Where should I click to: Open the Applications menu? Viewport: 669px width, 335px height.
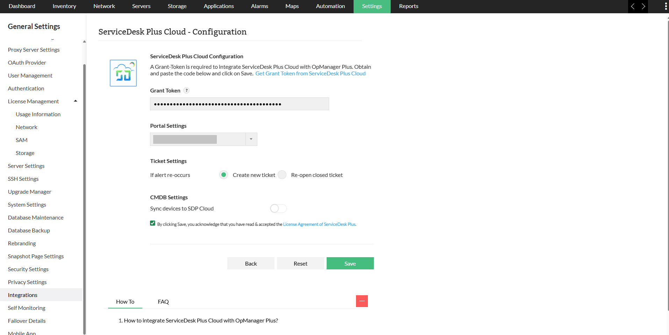click(x=219, y=6)
